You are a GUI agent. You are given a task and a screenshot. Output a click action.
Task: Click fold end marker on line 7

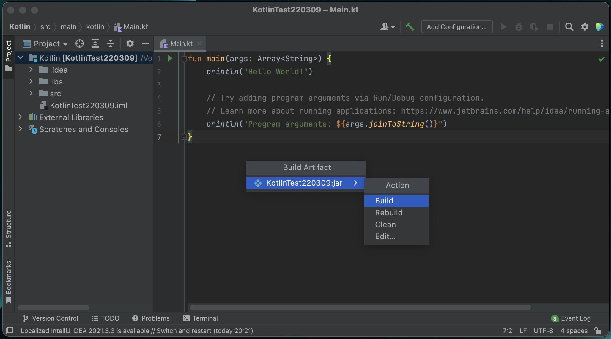tap(184, 137)
